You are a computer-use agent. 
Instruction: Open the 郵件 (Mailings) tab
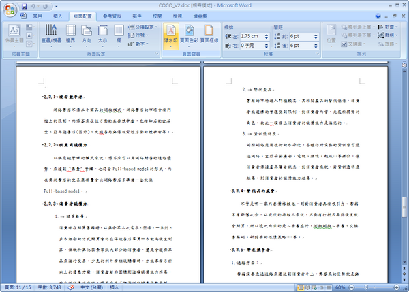click(x=137, y=16)
